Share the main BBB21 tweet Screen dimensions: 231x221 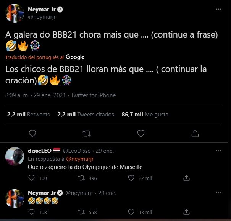coord(195,133)
